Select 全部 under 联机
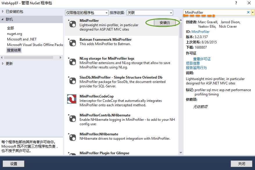This screenshot has width=255, height=170. (x=10, y=28)
